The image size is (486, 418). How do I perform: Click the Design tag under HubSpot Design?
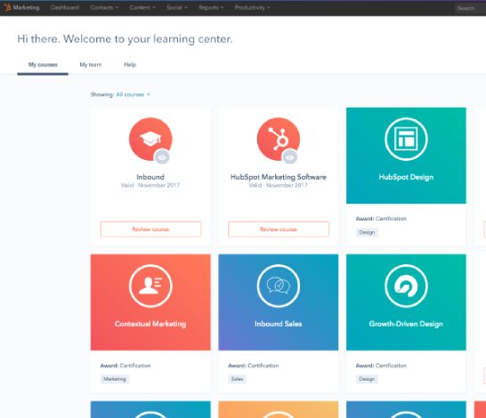click(x=367, y=232)
